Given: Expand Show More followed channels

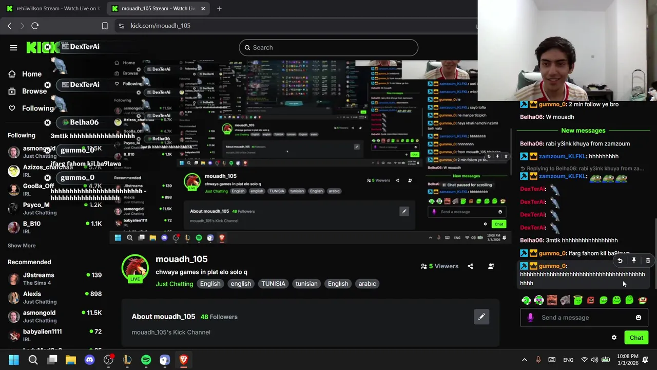Looking at the screenshot, I should click(x=22, y=246).
